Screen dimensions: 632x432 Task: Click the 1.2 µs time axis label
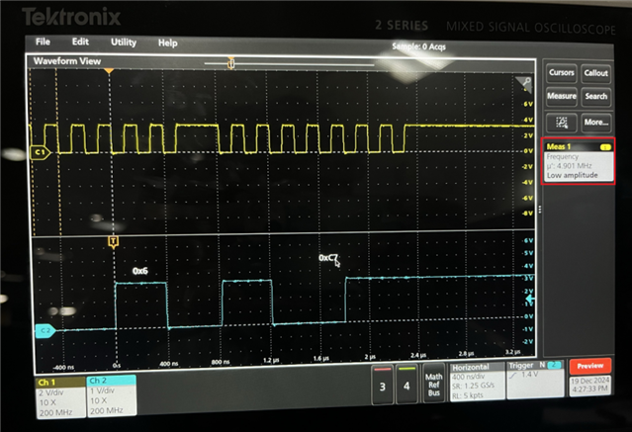click(x=271, y=360)
